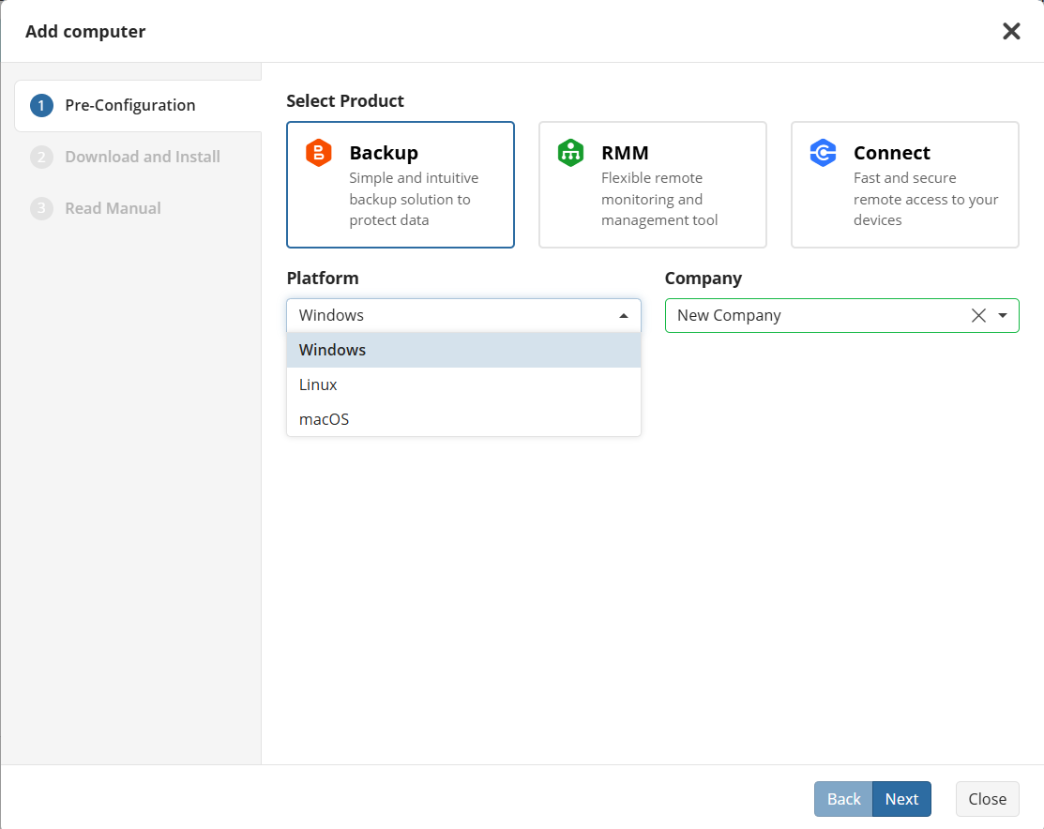Click the step 2 number badge
1044x829 pixels.
(41, 157)
